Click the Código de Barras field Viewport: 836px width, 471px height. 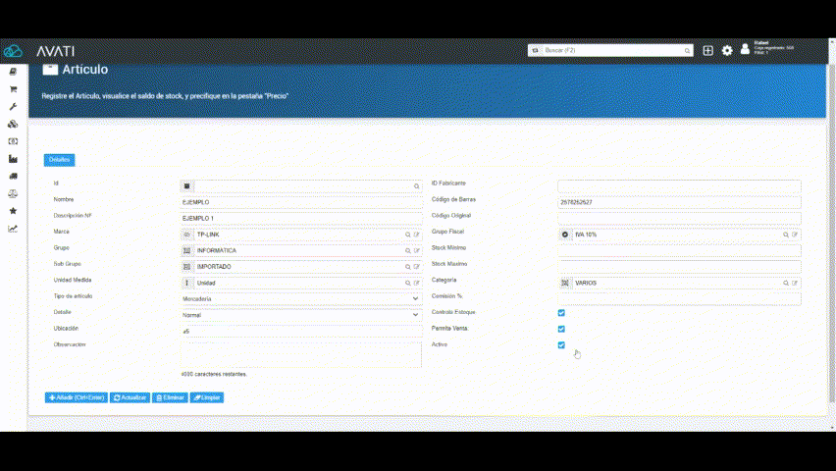(679, 203)
